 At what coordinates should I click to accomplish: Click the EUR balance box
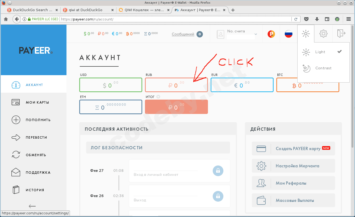(x=242, y=85)
